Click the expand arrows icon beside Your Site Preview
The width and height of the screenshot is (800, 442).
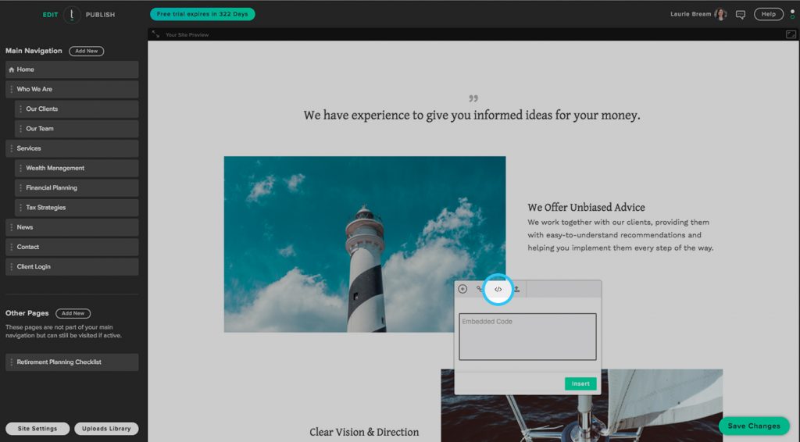click(155, 34)
